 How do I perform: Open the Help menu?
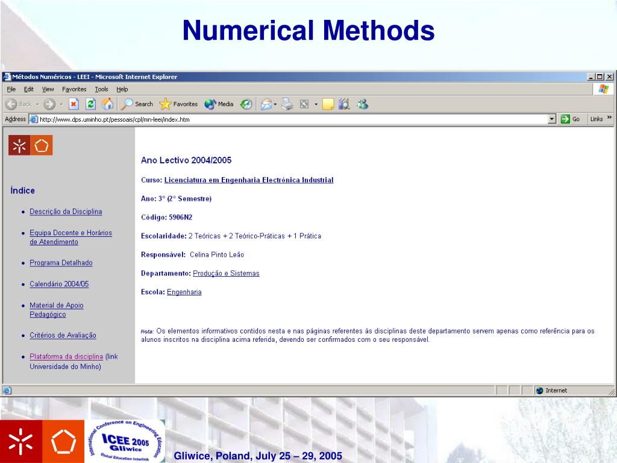click(122, 89)
